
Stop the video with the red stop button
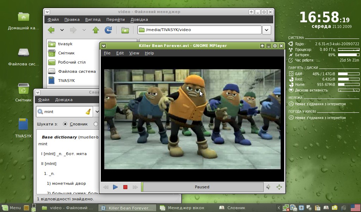125,187
